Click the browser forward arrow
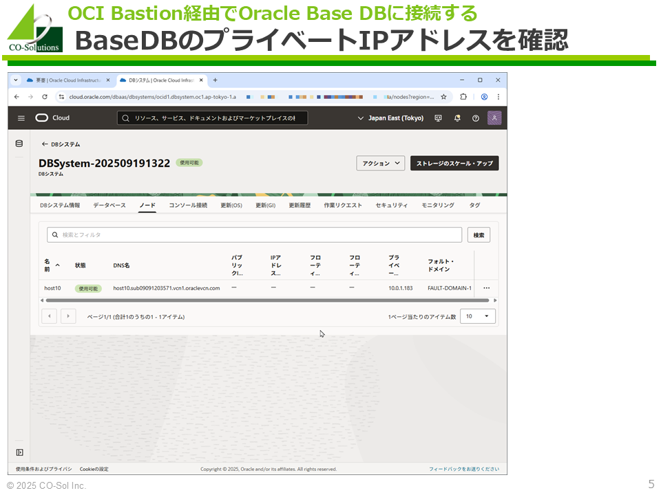Screen dimensions: 661x495 click(x=30, y=97)
